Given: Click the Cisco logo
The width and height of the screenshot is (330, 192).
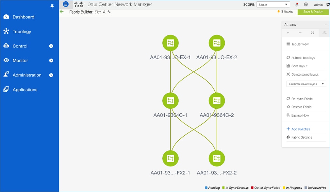Looking at the screenshot, I should pos(79,4).
